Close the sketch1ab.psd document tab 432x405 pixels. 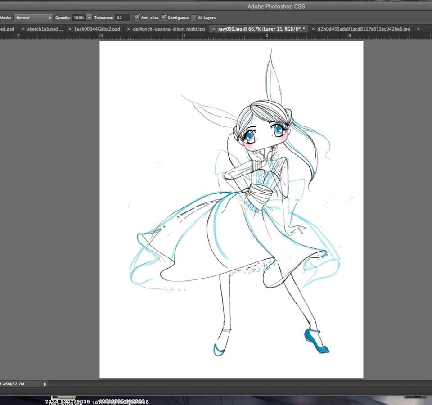pos(23,29)
